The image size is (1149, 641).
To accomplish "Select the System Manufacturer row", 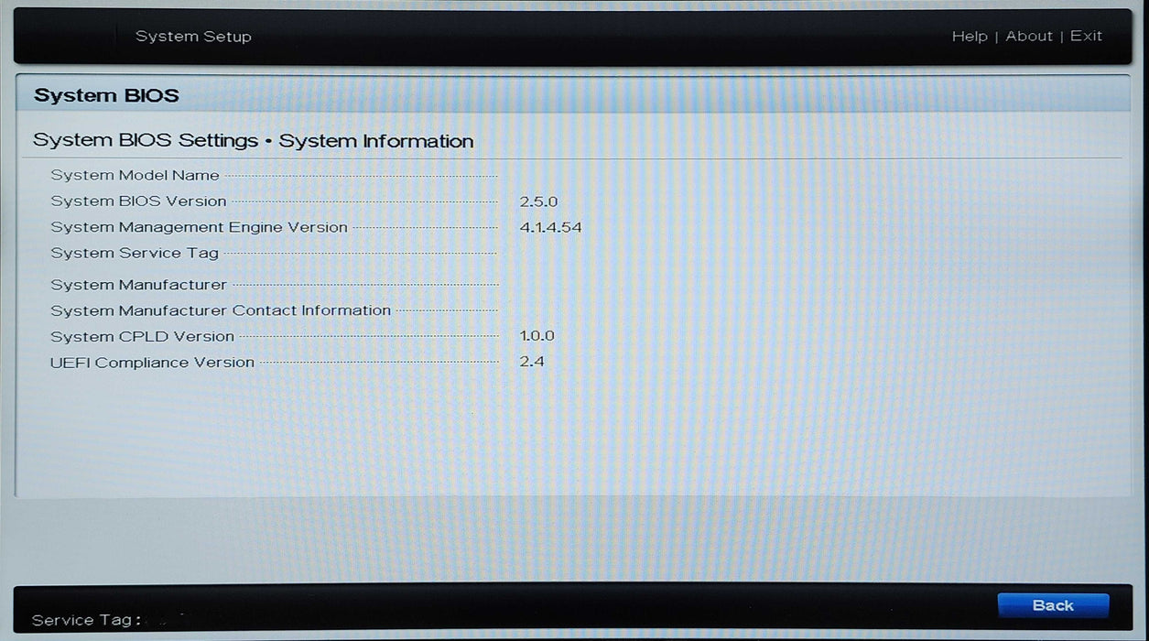I will point(138,285).
